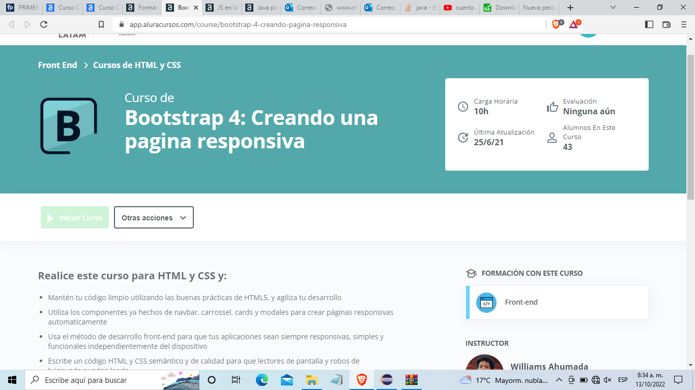Image resolution: width=695 pixels, height=390 pixels.
Task: Click the Brave Shields lion icon
Action: 557,24
